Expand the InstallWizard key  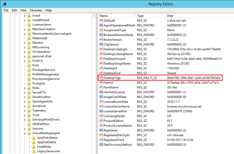point(25,20)
